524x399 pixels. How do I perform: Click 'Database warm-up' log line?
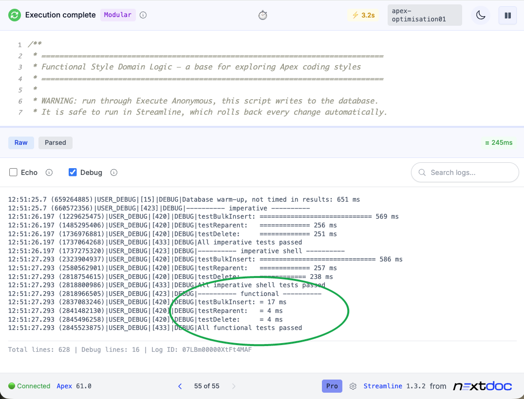click(184, 199)
